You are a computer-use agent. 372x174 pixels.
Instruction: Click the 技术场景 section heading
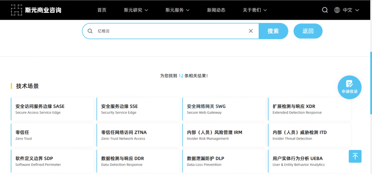27,86
